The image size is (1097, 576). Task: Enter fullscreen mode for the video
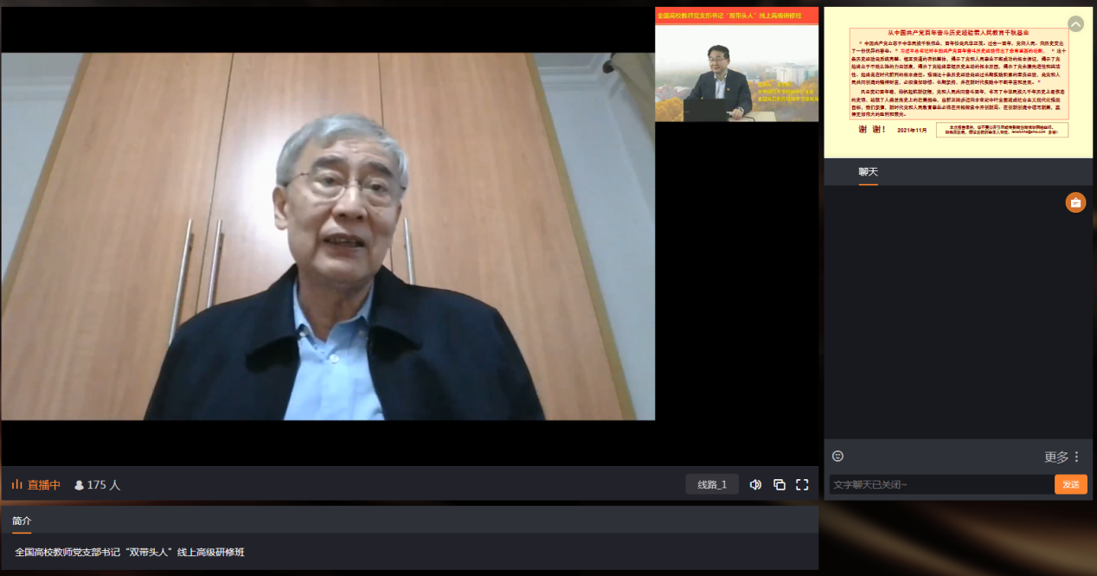pyautogui.click(x=802, y=484)
